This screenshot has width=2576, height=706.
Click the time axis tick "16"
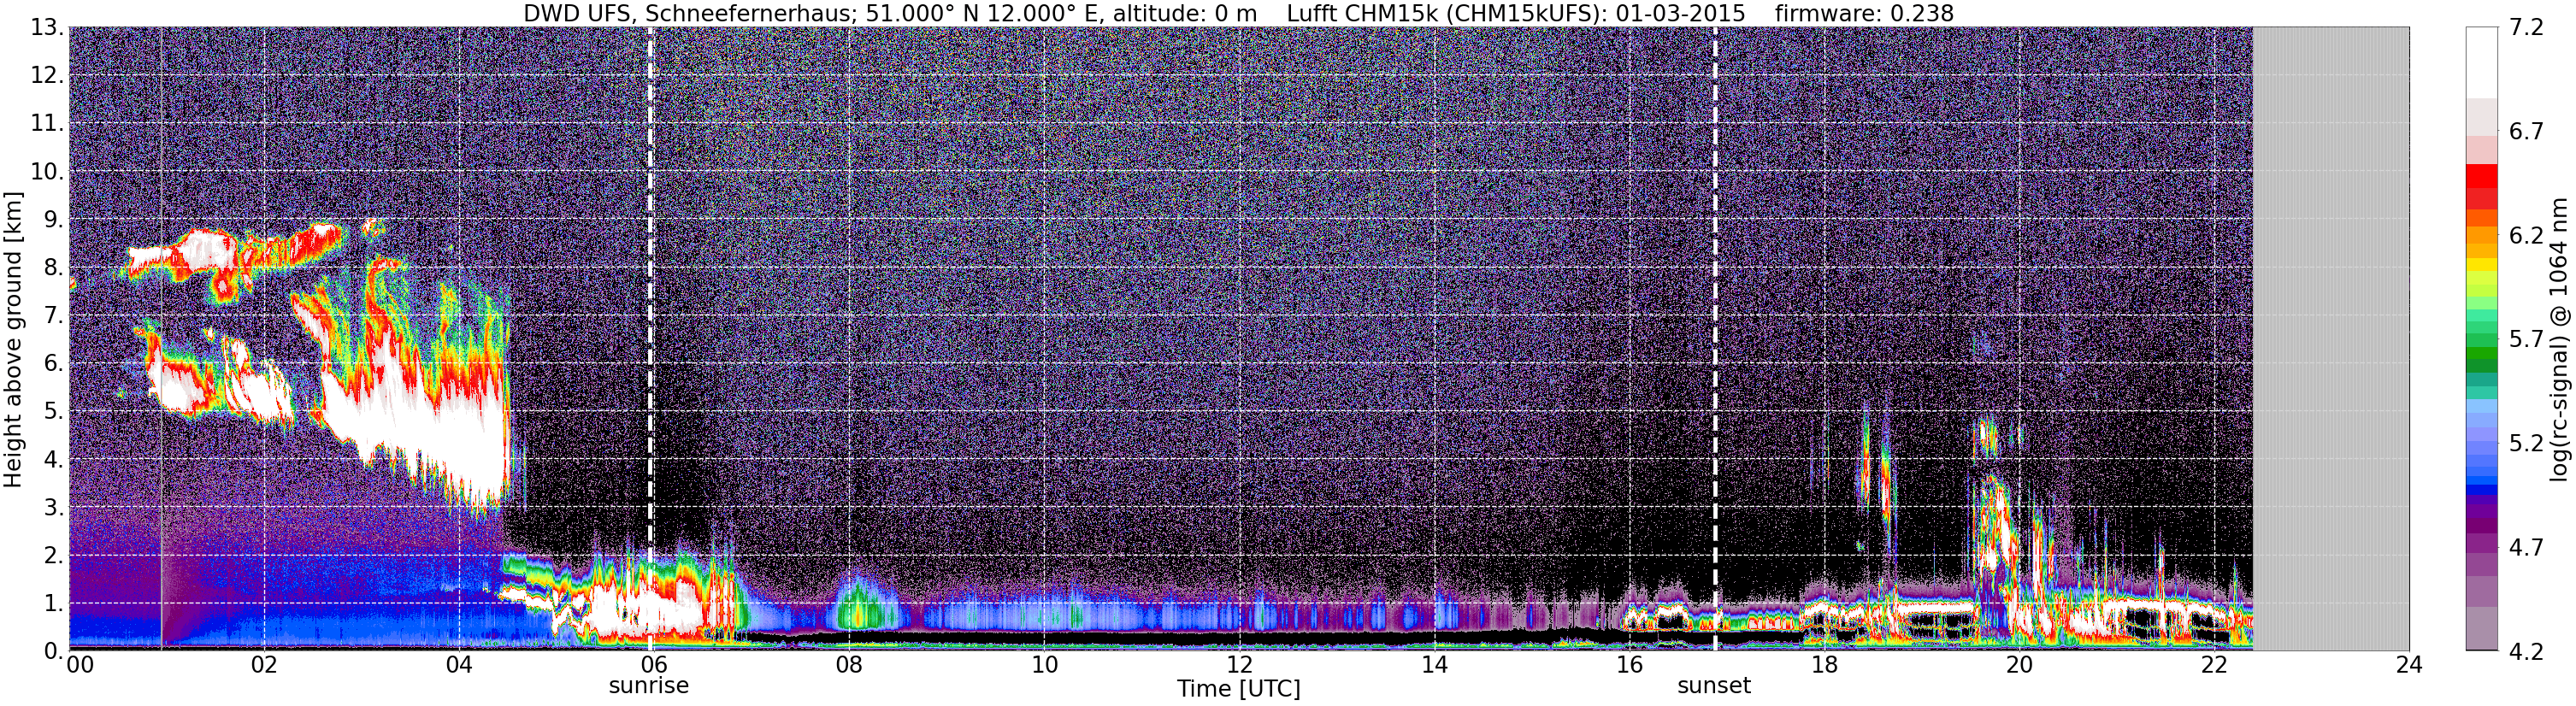[1629, 665]
